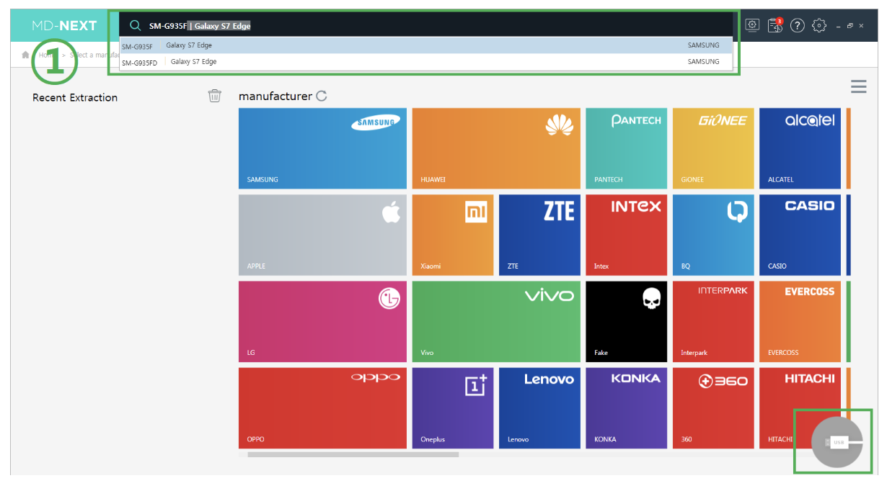Click the horizontal scrollbar under the tiles
The width and height of the screenshot is (887, 491).
[353, 454]
